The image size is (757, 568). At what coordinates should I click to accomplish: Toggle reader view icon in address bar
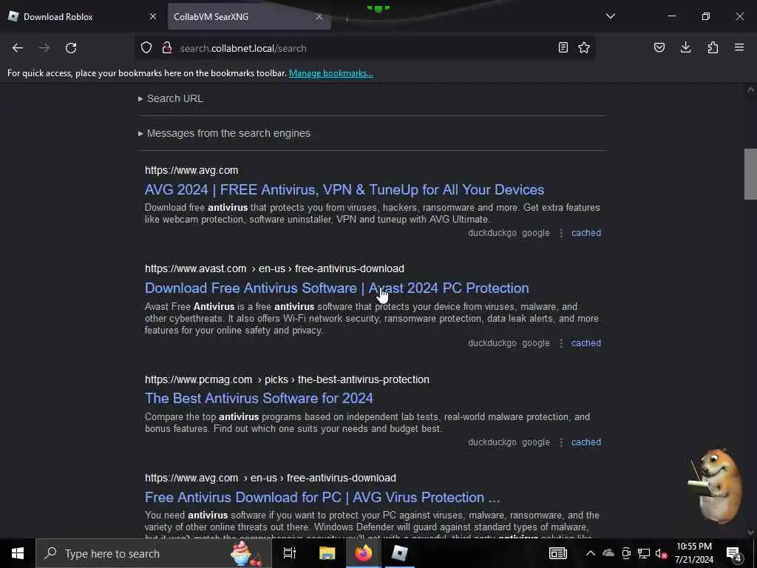coord(563,47)
